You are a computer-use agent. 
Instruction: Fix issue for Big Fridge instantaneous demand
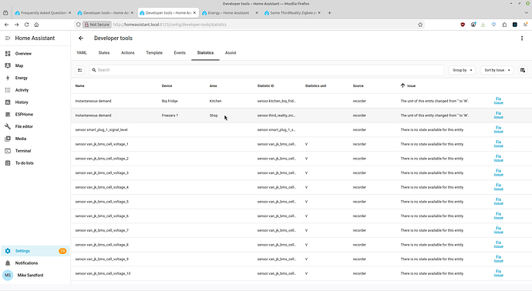(x=498, y=101)
